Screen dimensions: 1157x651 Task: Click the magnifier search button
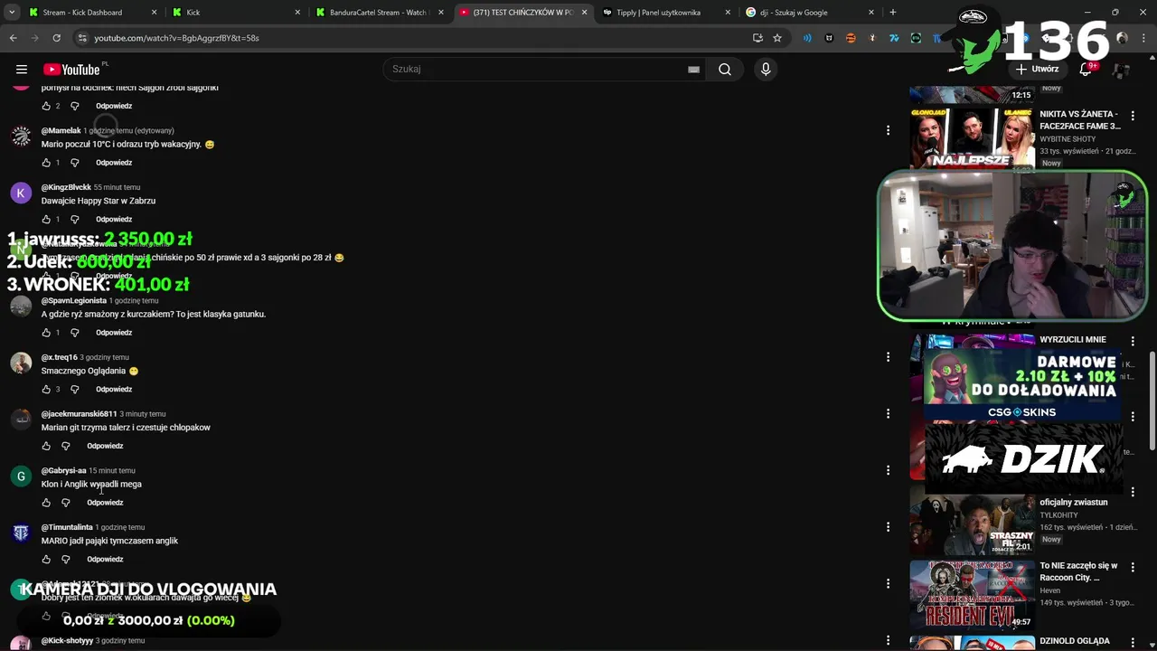point(725,70)
